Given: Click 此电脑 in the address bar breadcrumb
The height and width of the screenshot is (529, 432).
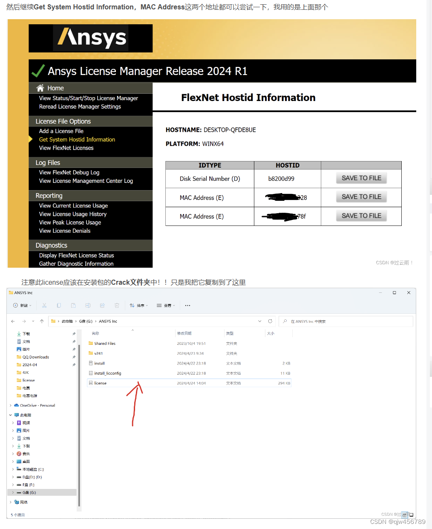Looking at the screenshot, I should (x=67, y=321).
